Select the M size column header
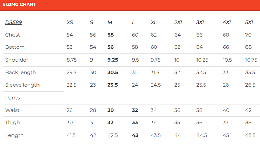Viewport: 260px width, 151px height. coord(110,22)
